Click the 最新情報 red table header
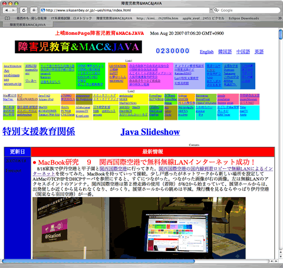 coord(153,152)
